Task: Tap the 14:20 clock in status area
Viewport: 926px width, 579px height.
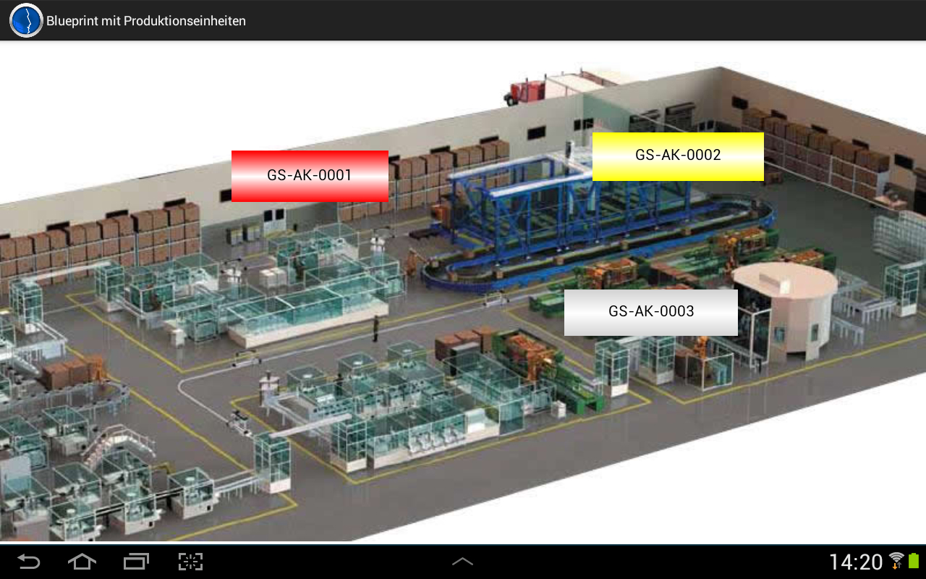Action: coord(855,562)
